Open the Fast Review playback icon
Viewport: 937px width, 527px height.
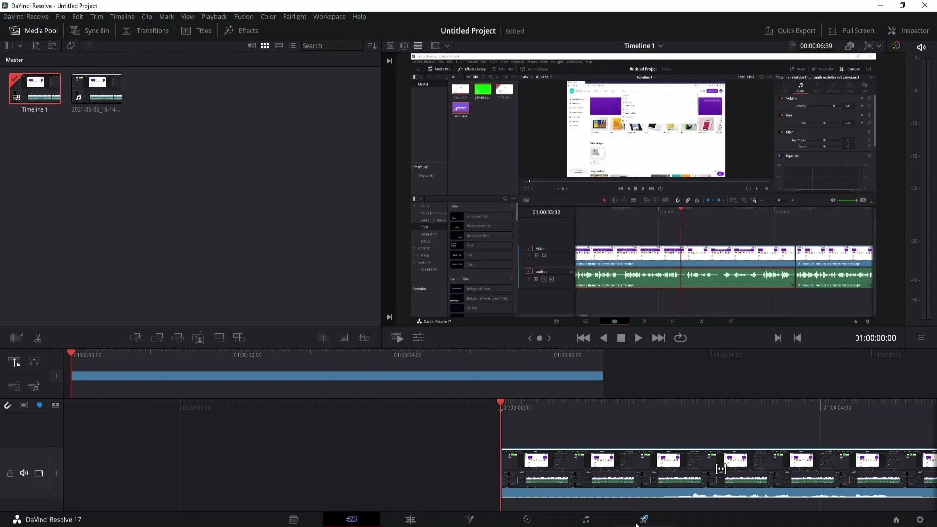[397, 338]
